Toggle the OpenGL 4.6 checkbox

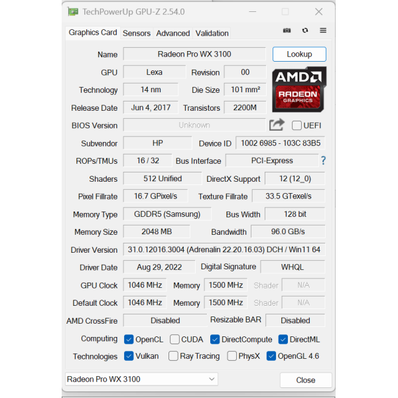point(271,356)
